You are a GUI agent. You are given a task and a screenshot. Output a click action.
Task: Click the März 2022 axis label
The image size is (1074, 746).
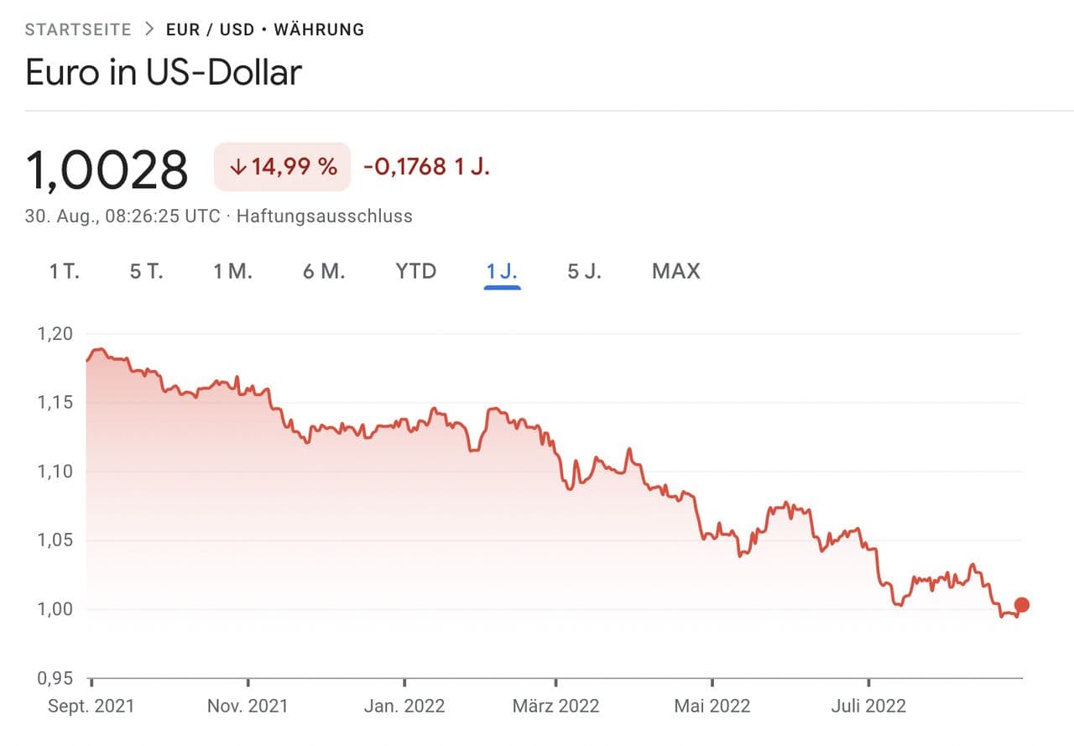point(555,706)
